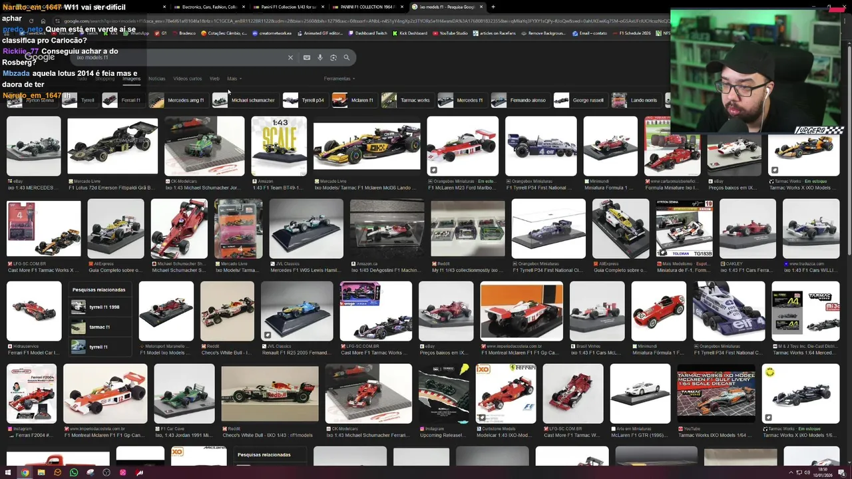This screenshot has height=479, width=852.
Task: Open Toleman TG183B Ayrton Senna image
Action: [684, 229]
